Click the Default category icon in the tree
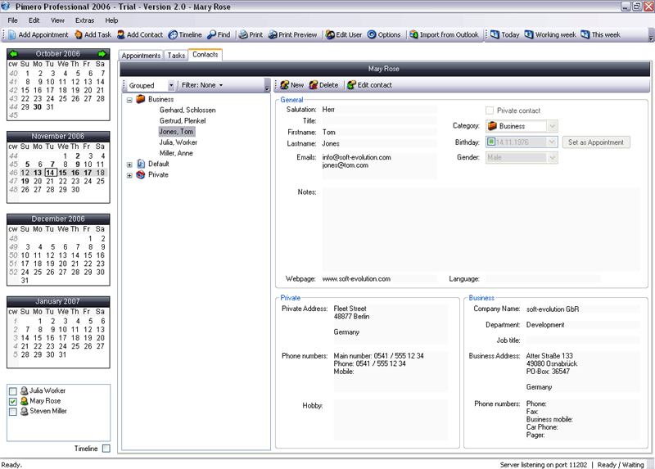Image resolution: width=655 pixels, height=469 pixels. coord(141,164)
